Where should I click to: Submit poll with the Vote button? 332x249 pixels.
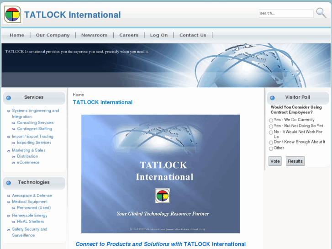pos(275,161)
